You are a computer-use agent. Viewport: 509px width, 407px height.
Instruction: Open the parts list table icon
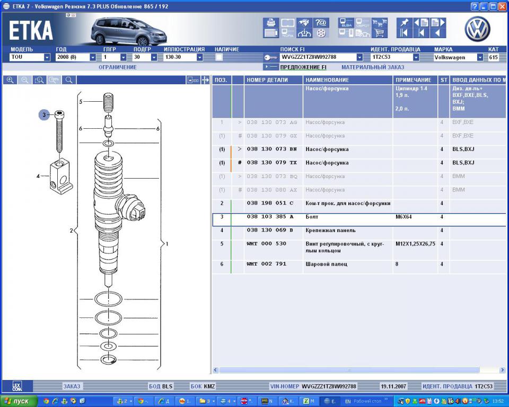tap(271, 33)
